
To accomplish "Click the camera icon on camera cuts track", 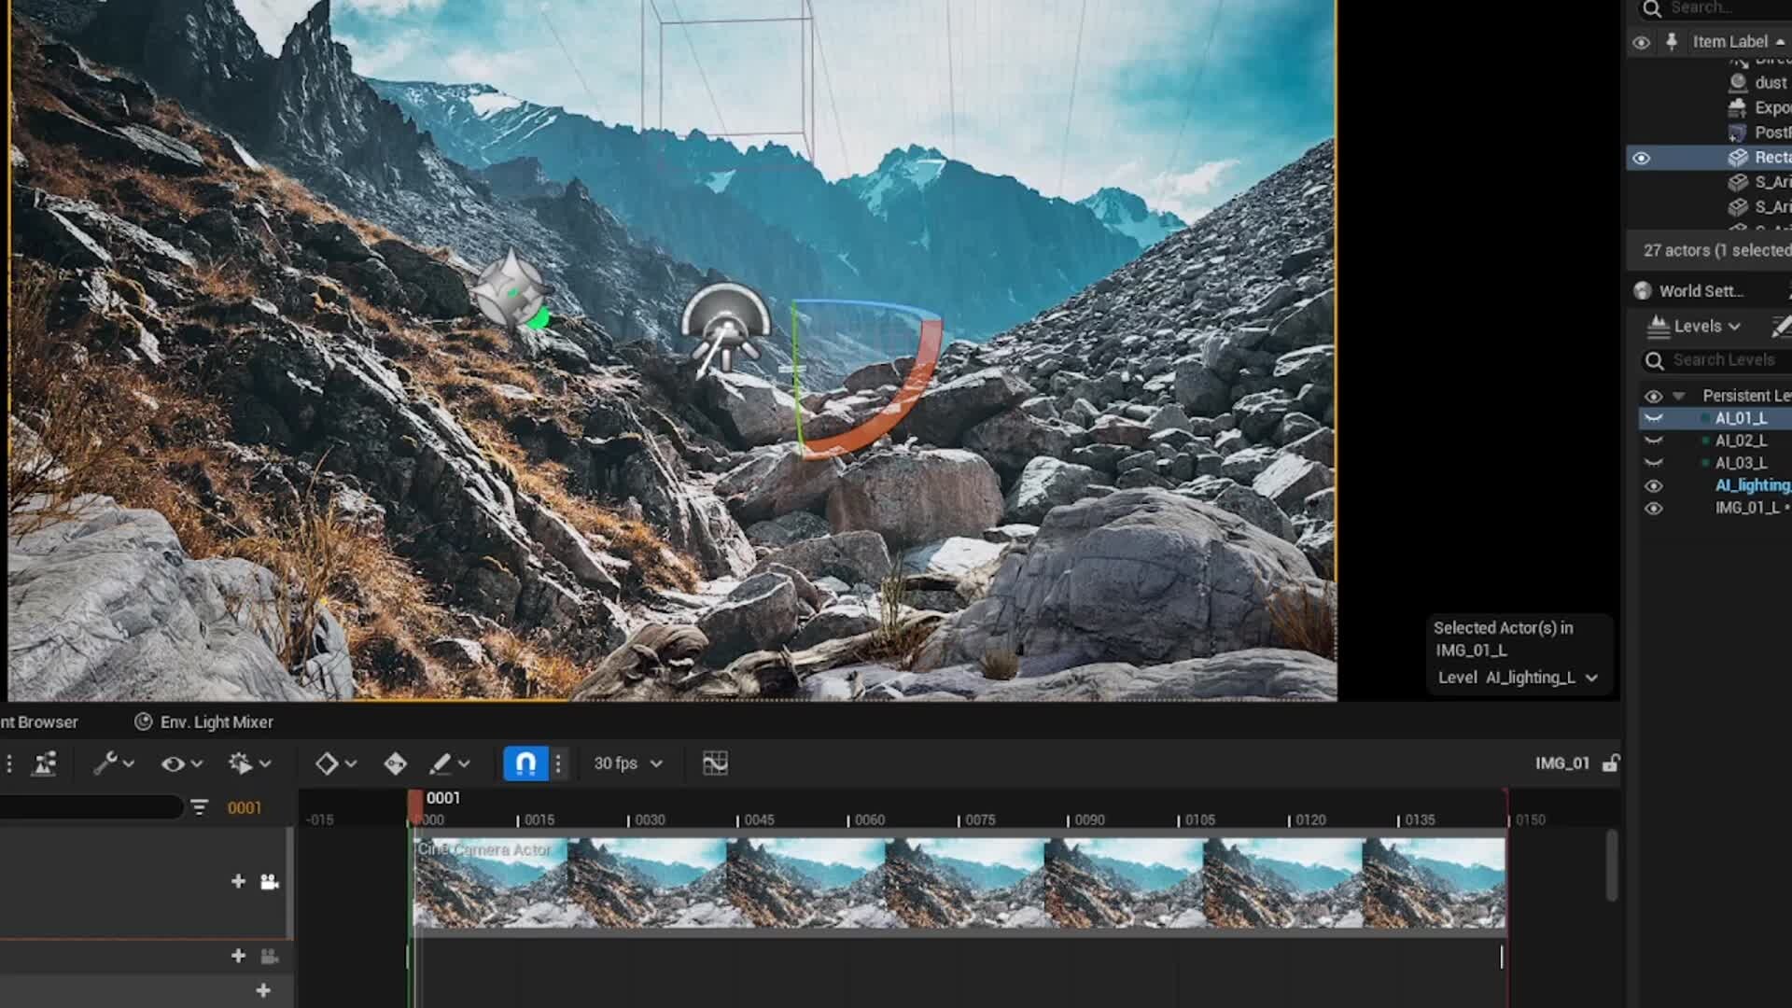I will 270,882.
